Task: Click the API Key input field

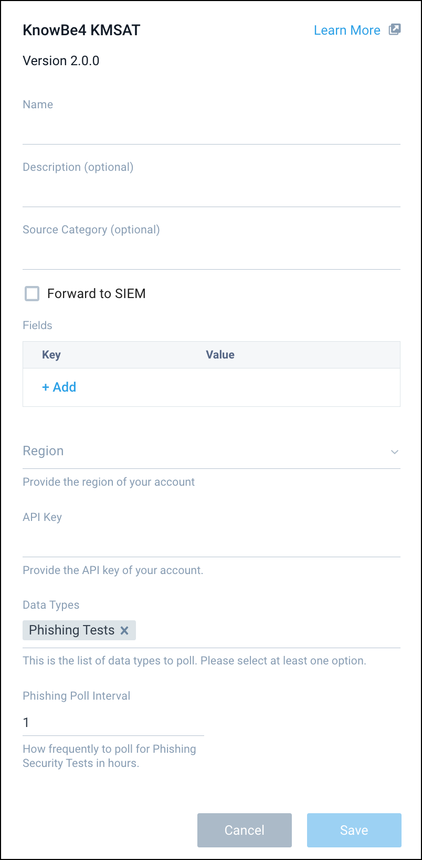Action: tap(211, 544)
